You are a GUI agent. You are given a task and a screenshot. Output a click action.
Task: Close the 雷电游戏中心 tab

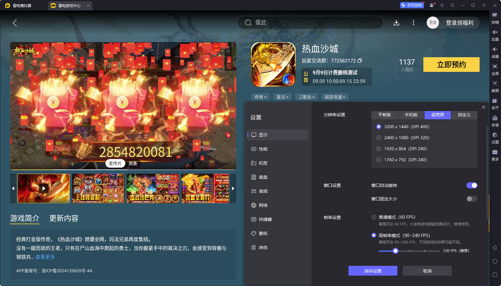tap(88, 6)
